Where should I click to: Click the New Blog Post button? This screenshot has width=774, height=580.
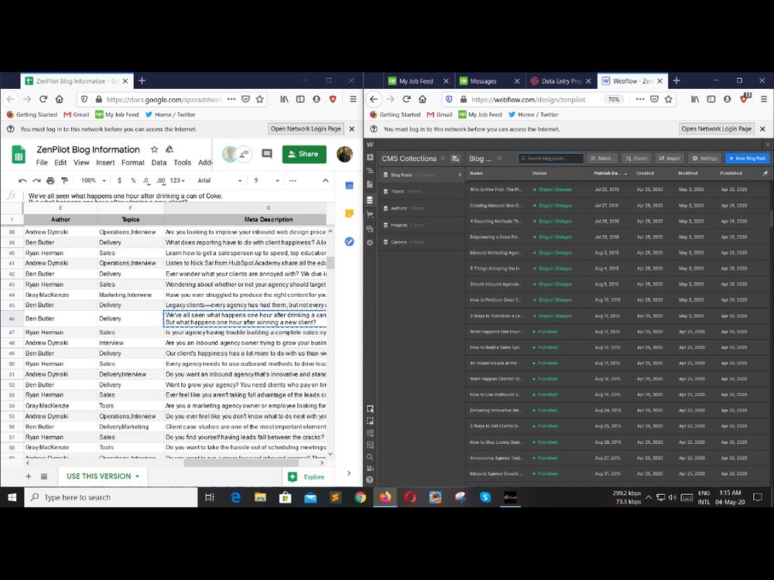747,159
